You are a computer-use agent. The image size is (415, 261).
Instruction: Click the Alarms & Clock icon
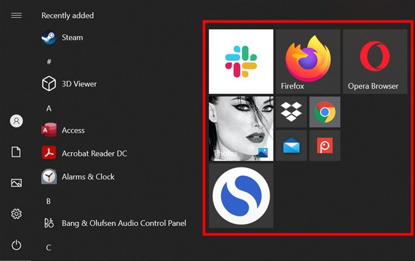tap(49, 176)
